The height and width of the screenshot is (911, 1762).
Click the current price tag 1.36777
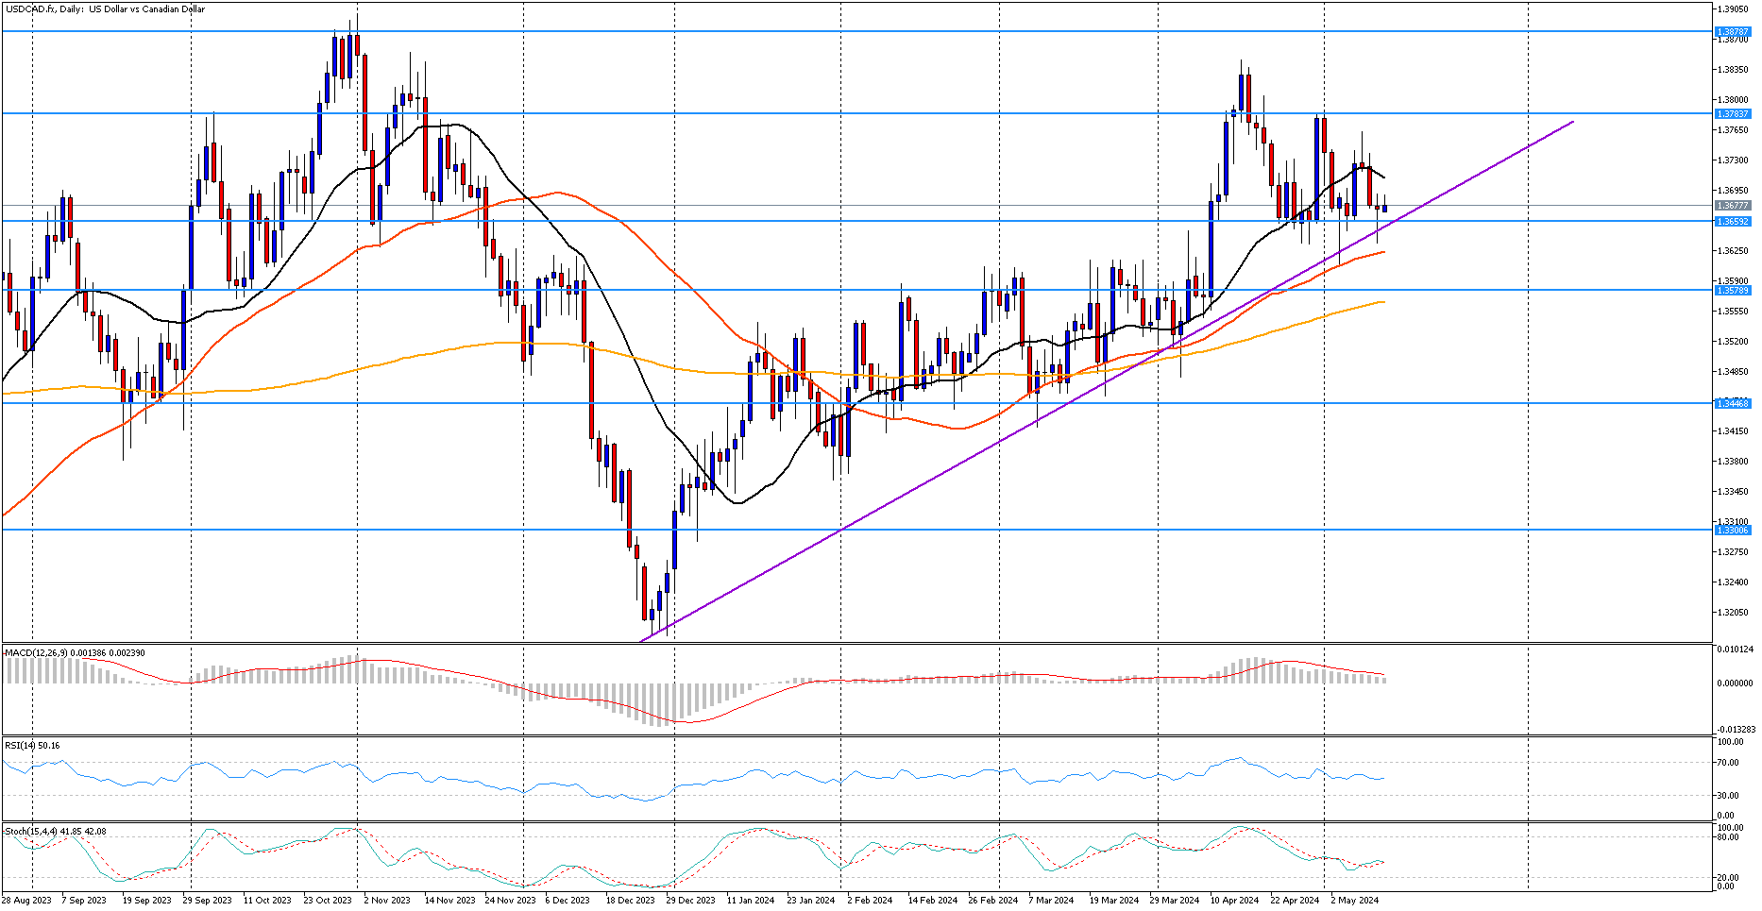point(1733,205)
